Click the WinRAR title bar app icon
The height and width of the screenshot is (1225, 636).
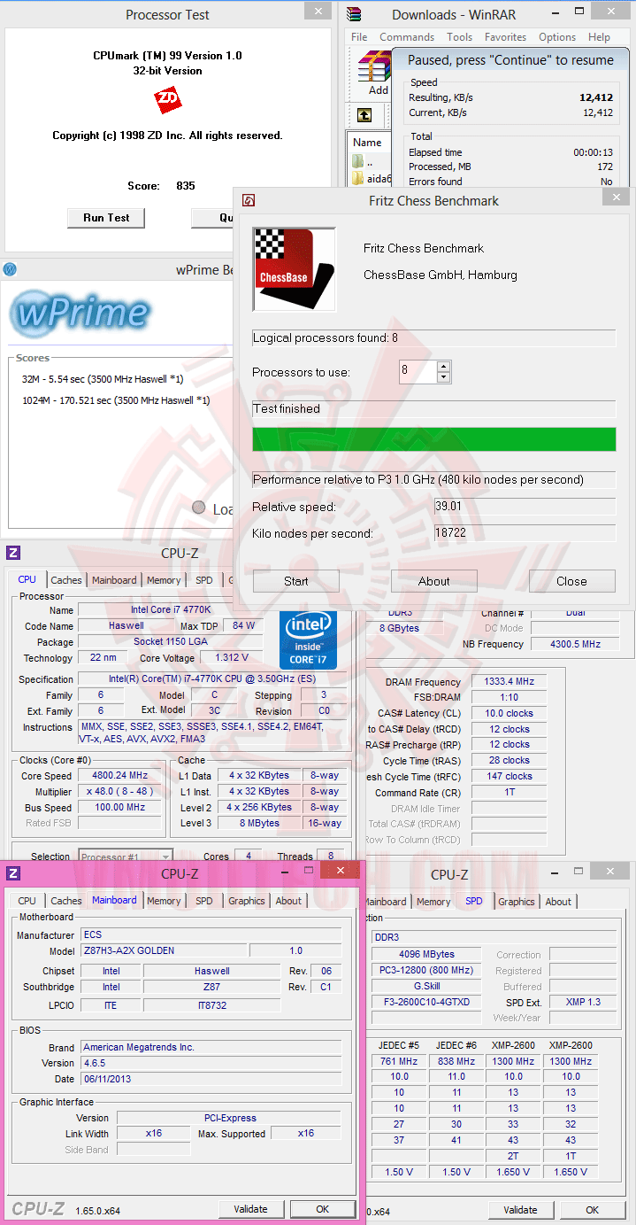[354, 13]
